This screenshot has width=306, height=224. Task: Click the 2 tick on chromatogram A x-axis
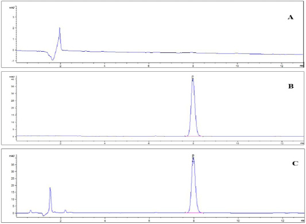(60, 66)
